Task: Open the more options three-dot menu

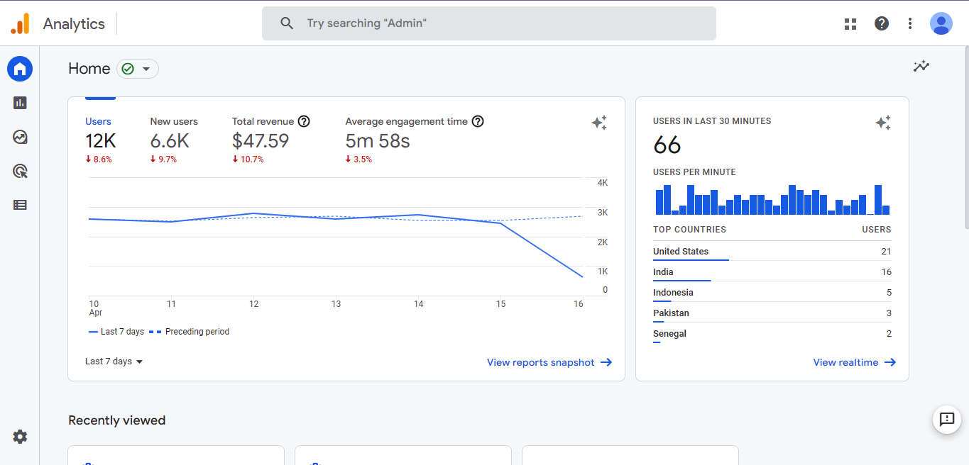Action: point(910,23)
